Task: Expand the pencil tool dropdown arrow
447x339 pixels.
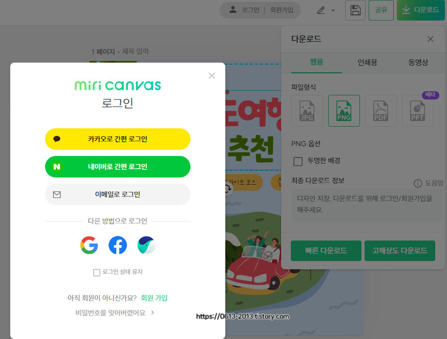Action: point(333,11)
